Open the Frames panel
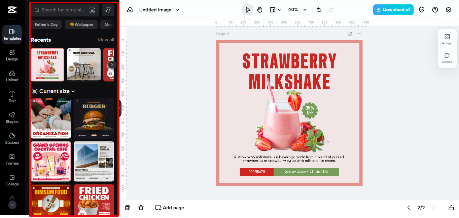Image resolution: width=459 pixels, height=218 pixels. coord(12,160)
